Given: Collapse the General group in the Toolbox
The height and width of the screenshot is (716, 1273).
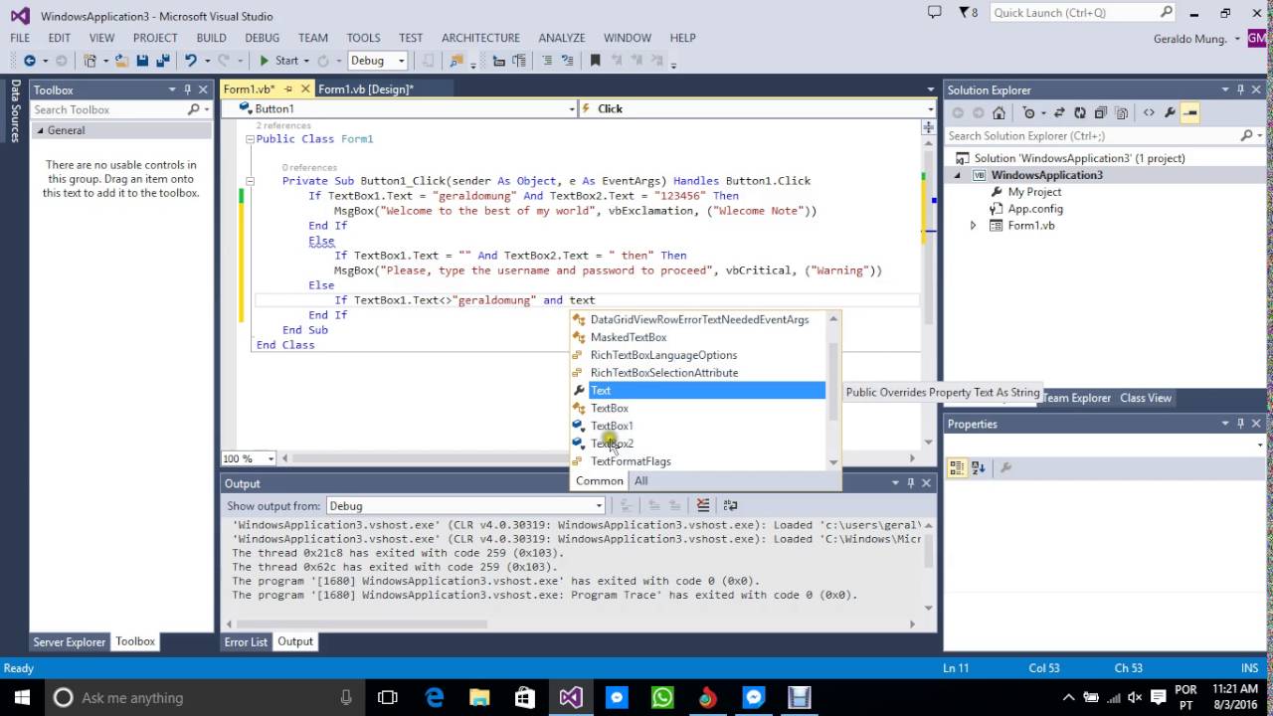Looking at the screenshot, I should [x=41, y=130].
